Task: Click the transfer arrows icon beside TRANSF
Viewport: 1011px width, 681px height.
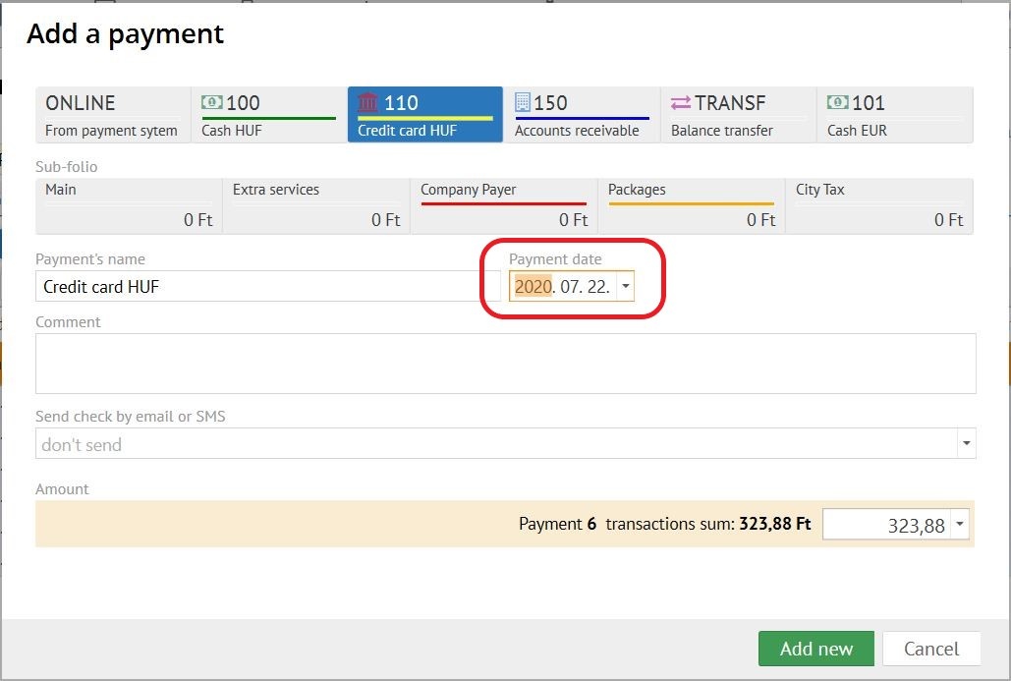Action: point(680,102)
